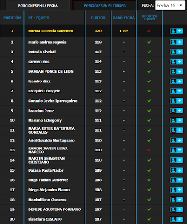This screenshot has height=224, width=187.
Task: Click the PUNTOS column header
Action: coord(98,18)
